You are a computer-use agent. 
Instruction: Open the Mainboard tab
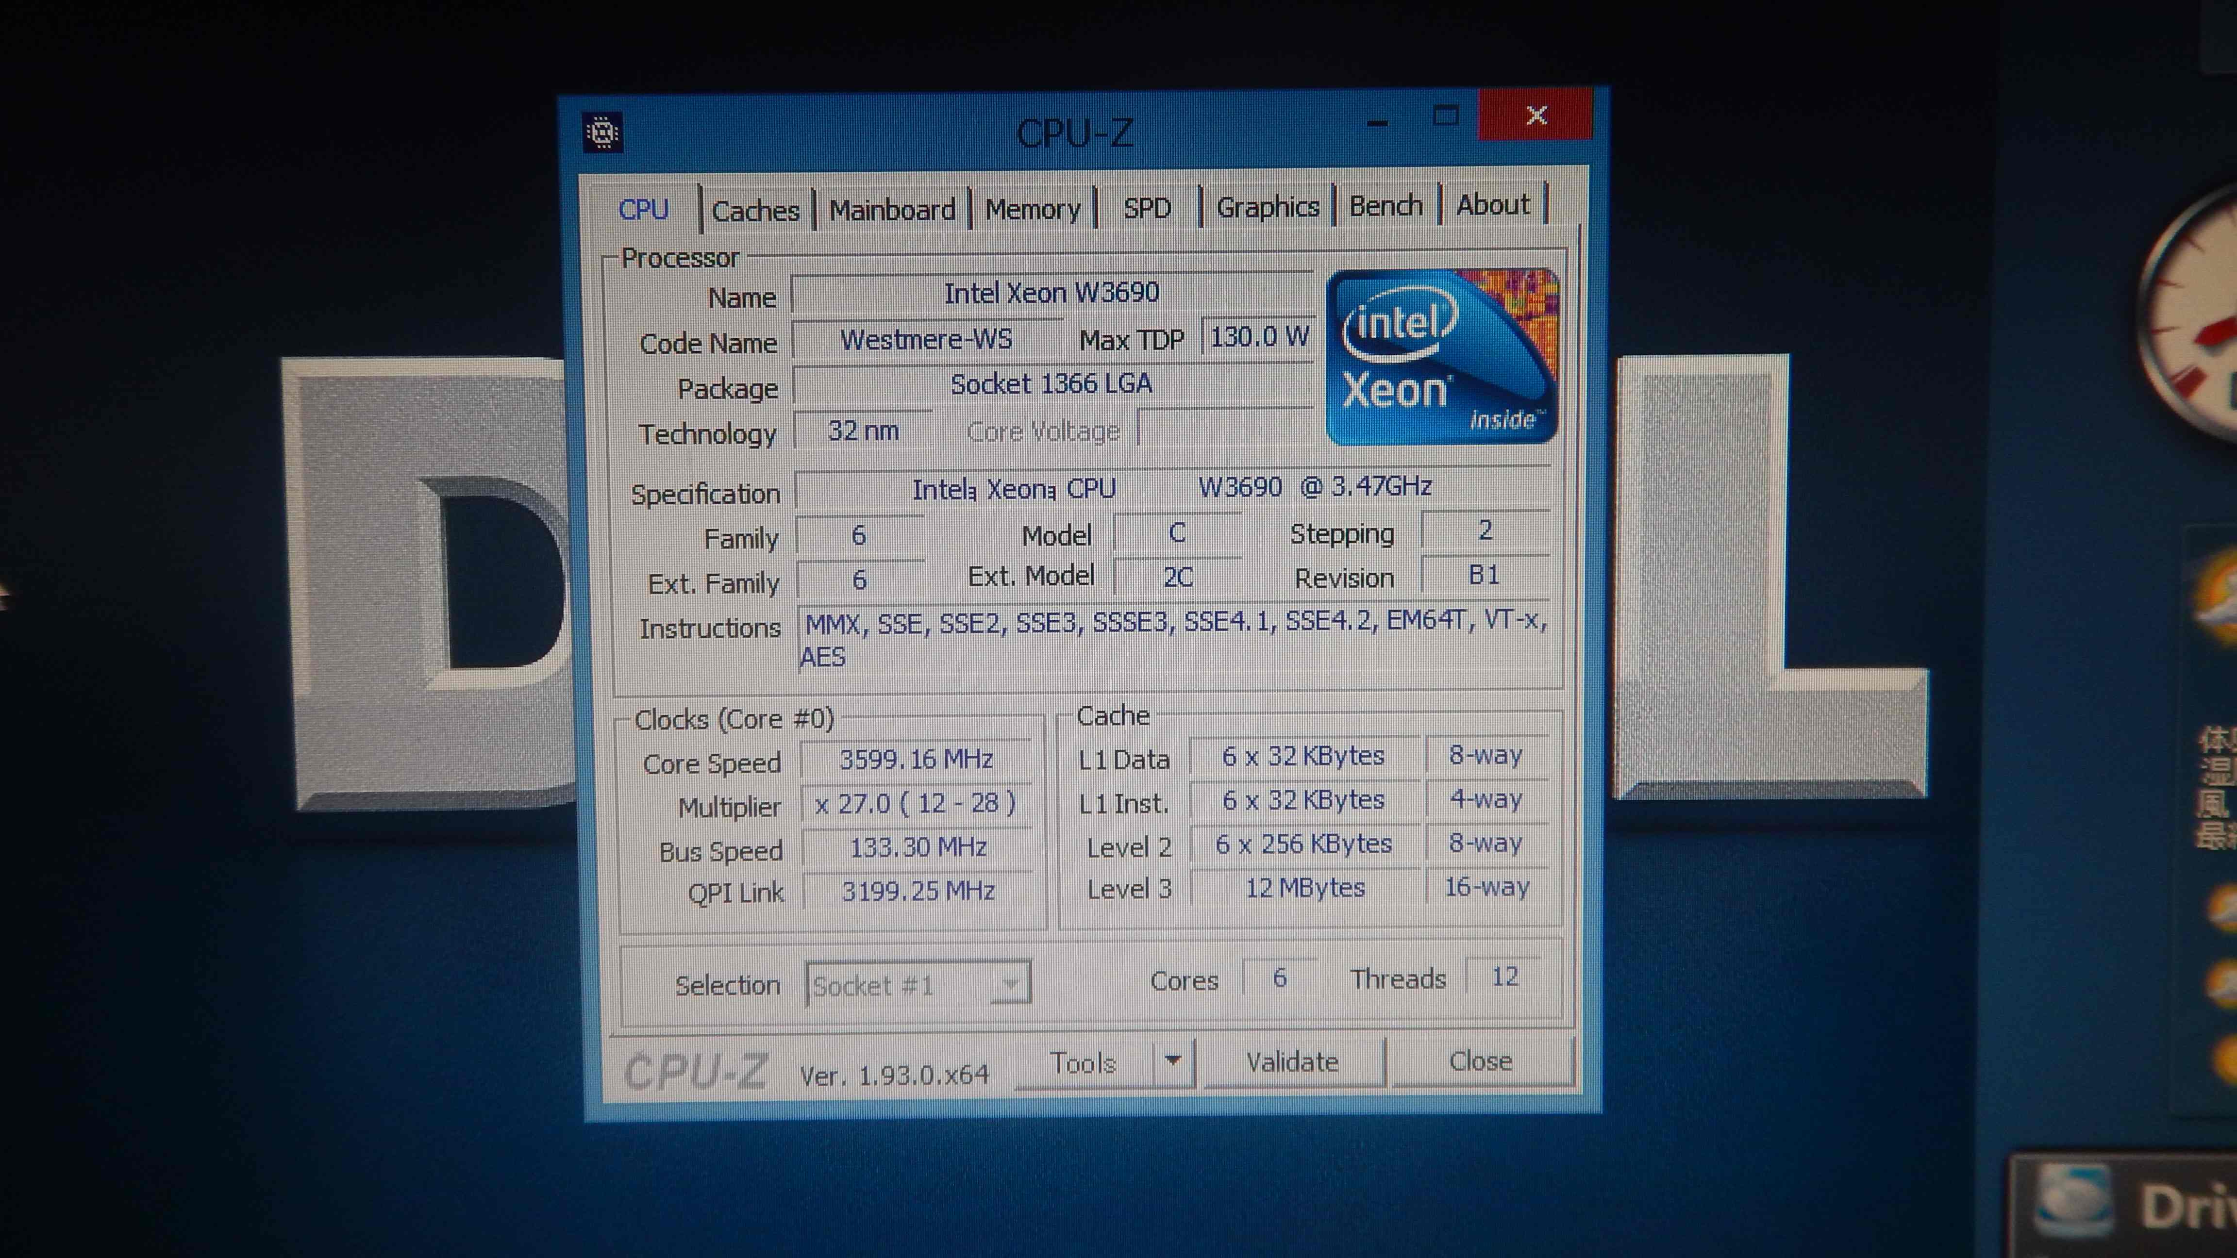893,210
